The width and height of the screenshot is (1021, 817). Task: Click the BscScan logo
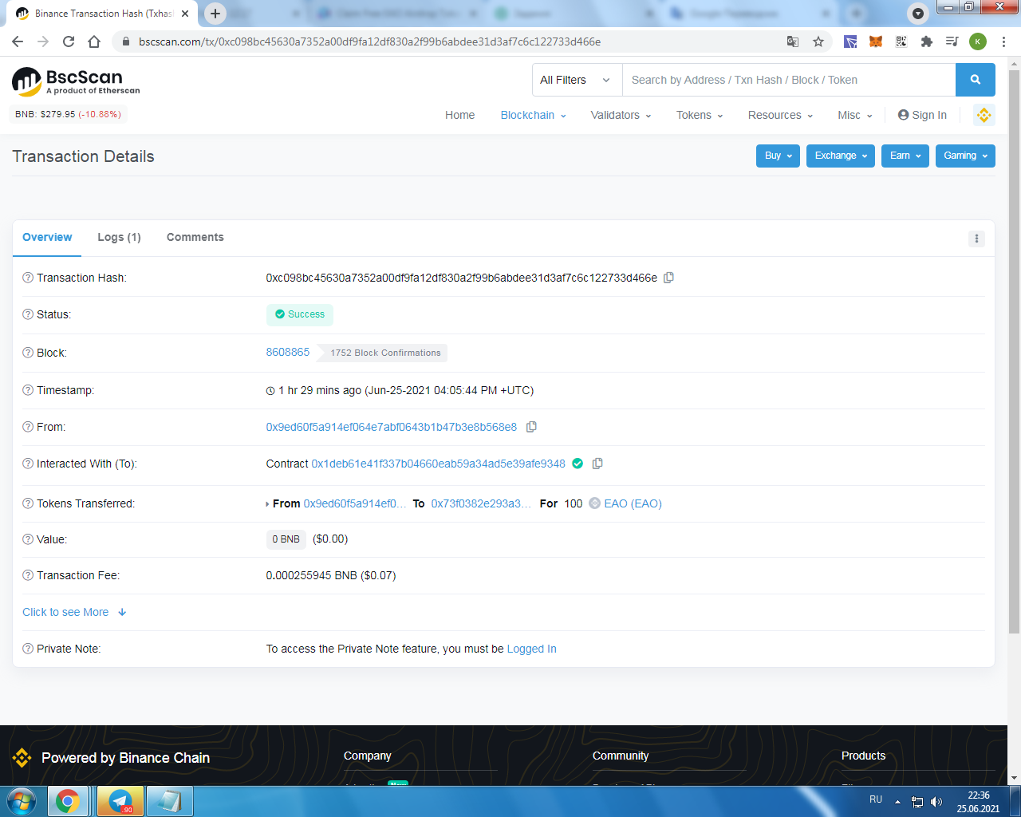tap(77, 81)
